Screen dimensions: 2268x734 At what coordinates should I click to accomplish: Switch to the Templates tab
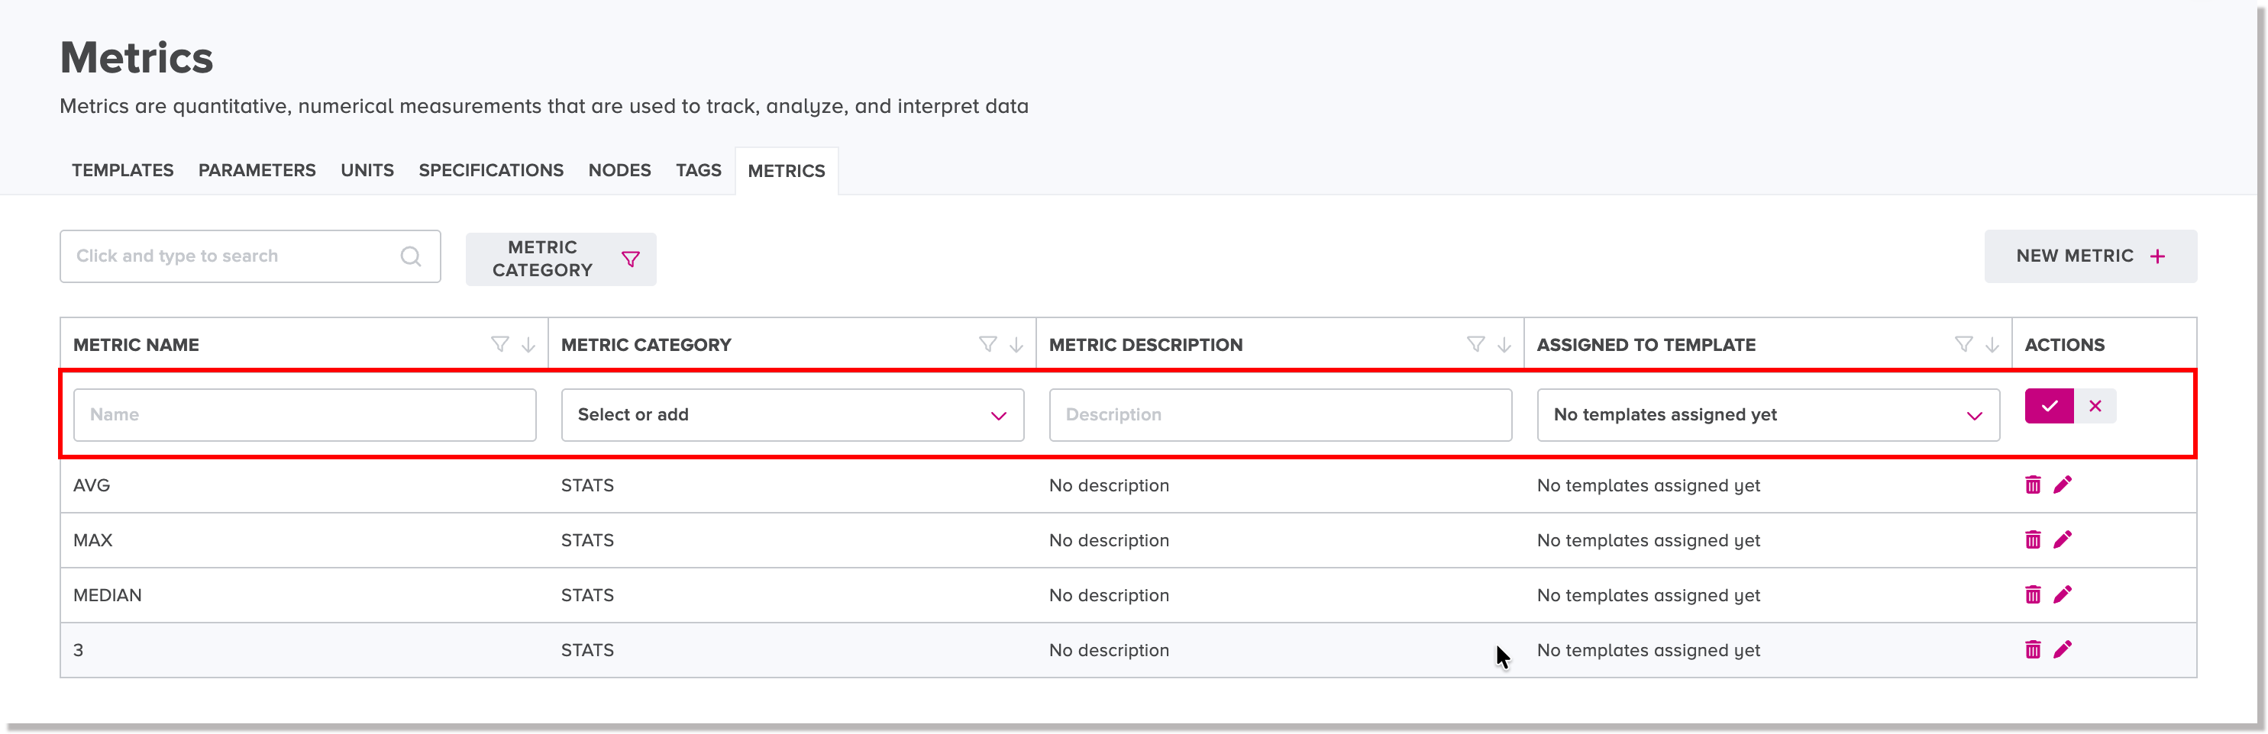click(122, 171)
